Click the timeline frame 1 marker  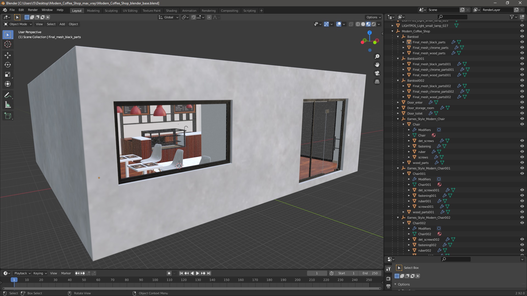click(14, 280)
